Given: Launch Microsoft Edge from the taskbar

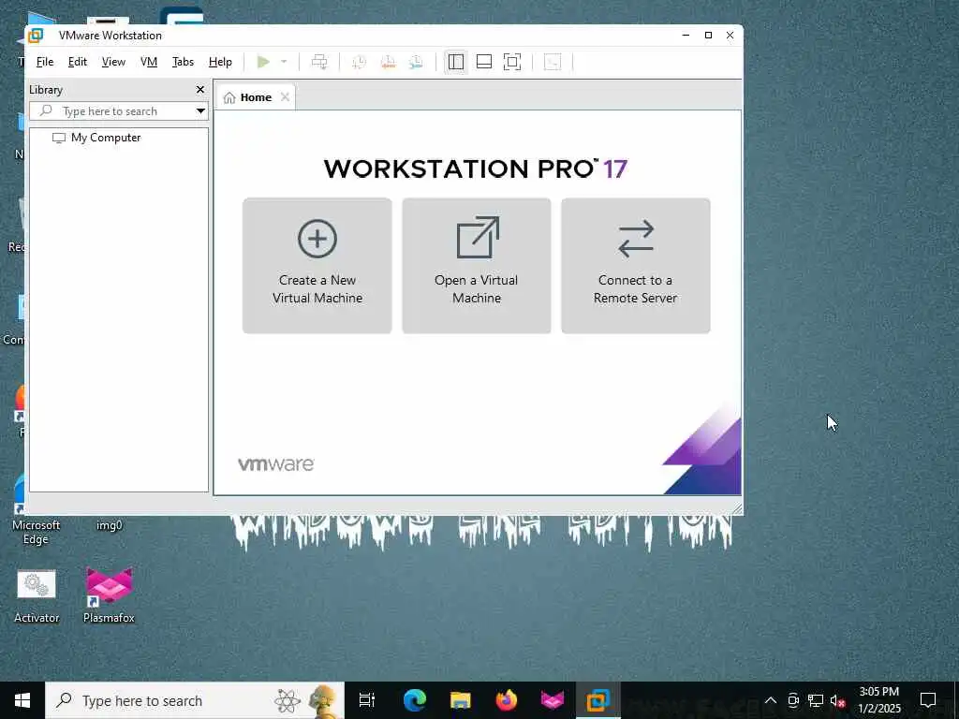Looking at the screenshot, I should click(x=415, y=700).
